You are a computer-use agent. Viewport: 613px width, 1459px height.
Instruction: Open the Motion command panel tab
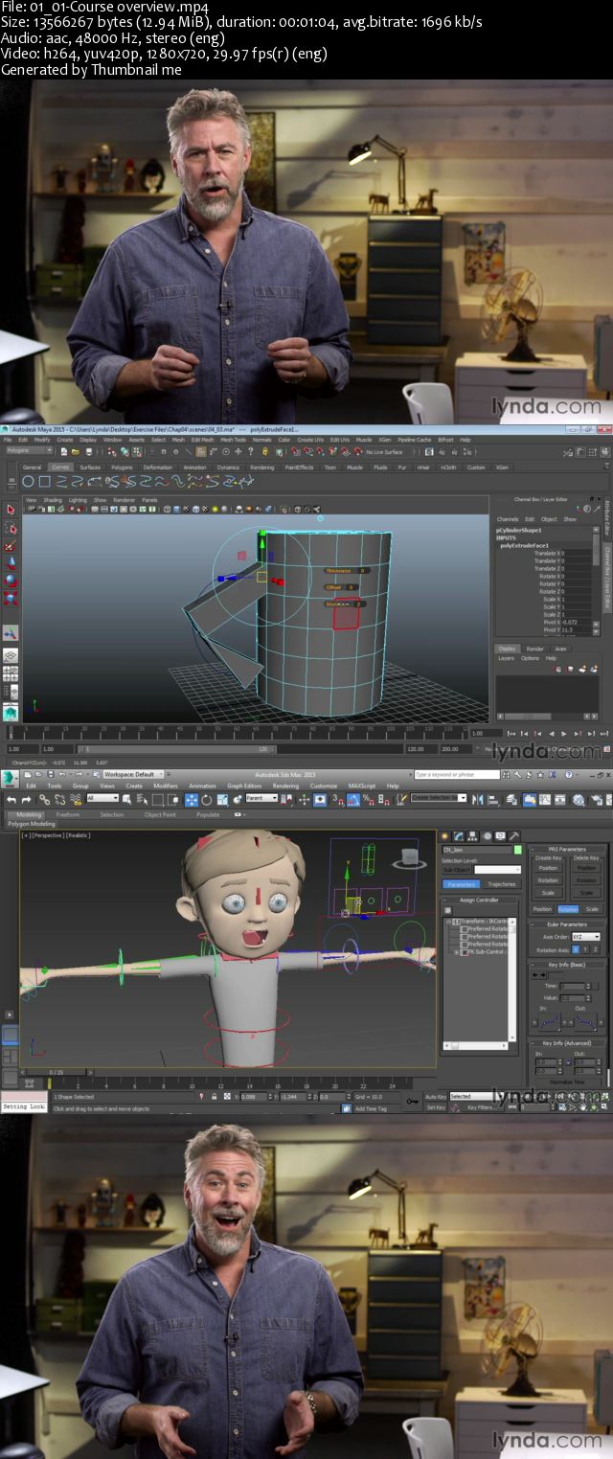point(488,835)
